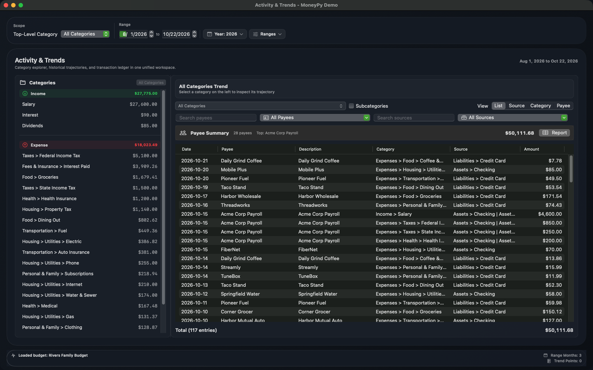This screenshot has height=370, width=593.
Task: Select the Food > Groceries category
Action: coord(89,177)
